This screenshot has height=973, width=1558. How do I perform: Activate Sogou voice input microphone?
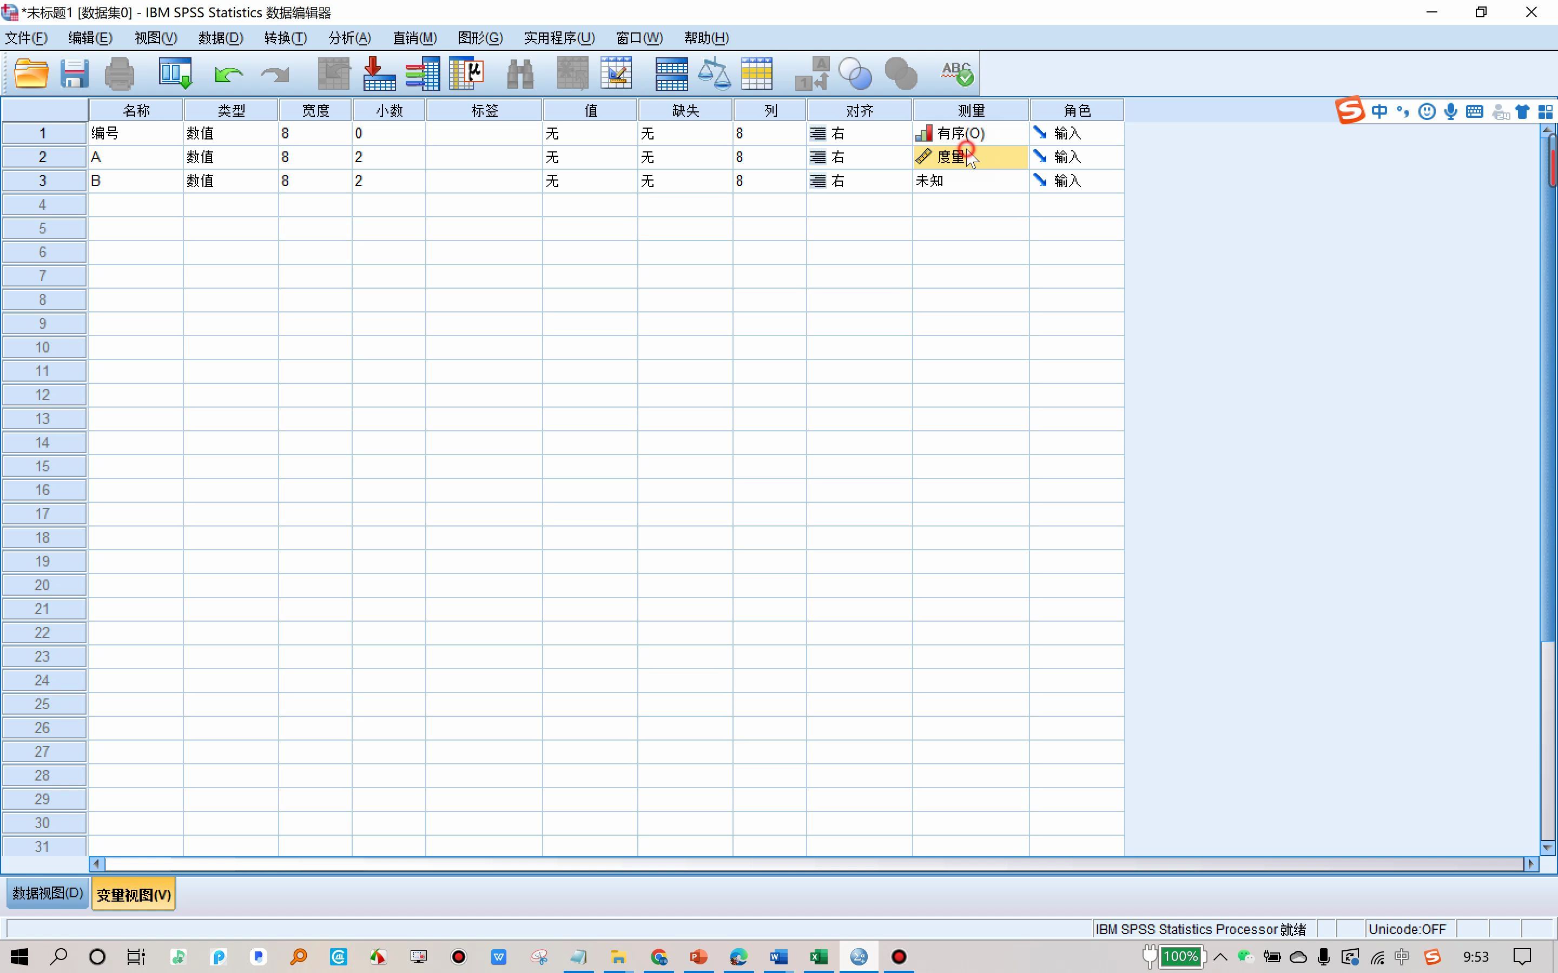pyautogui.click(x=1451, y=111)
